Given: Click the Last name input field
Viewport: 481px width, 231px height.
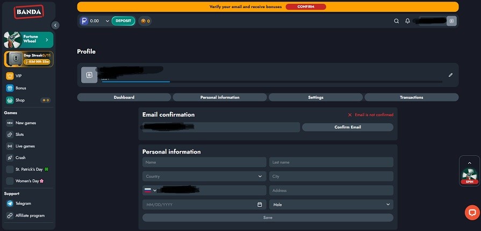Looking at the screenshot, I should pos(331,162).
